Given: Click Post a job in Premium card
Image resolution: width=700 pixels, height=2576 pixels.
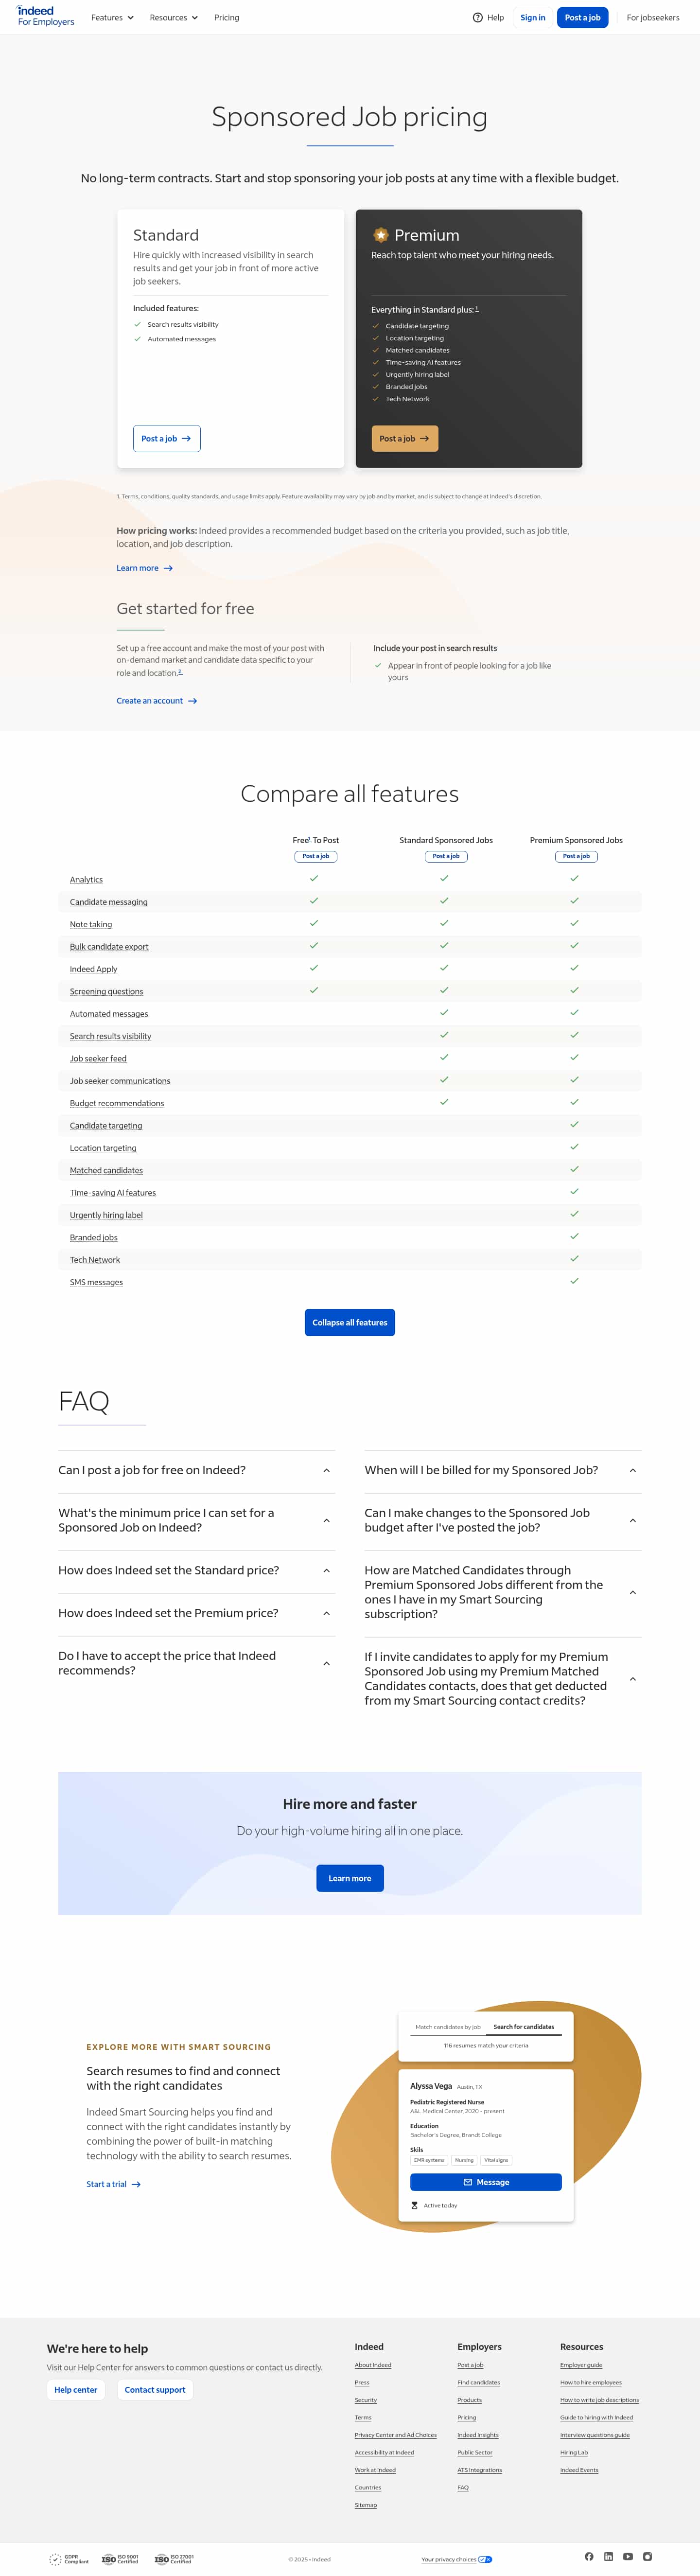Looking at the screenshot, I should coord(404,438).
